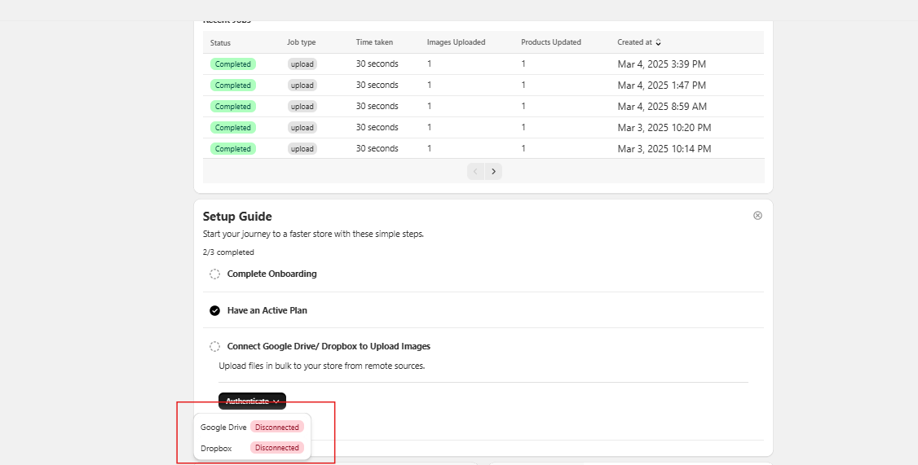Click the sort arrows beside Created at
Viewport: 918px width, 465px height.
tap(659, 42)
